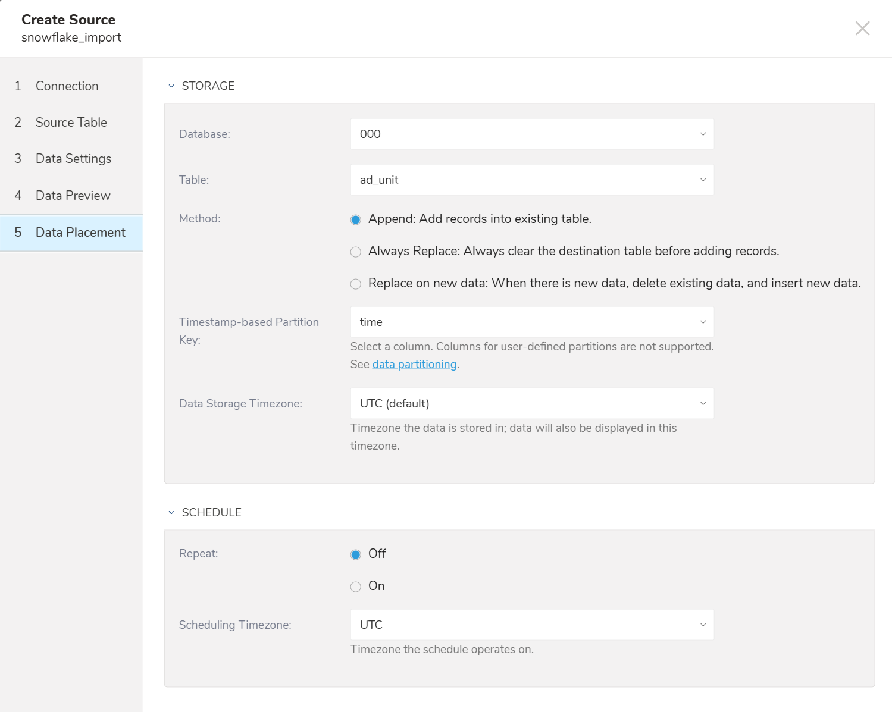Open the Table dropdown showing ad_unit
The image size is (892, 712).
[x=531, y=180]
